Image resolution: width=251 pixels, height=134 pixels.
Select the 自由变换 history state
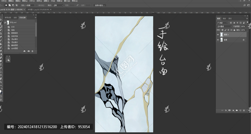point(15,36)
